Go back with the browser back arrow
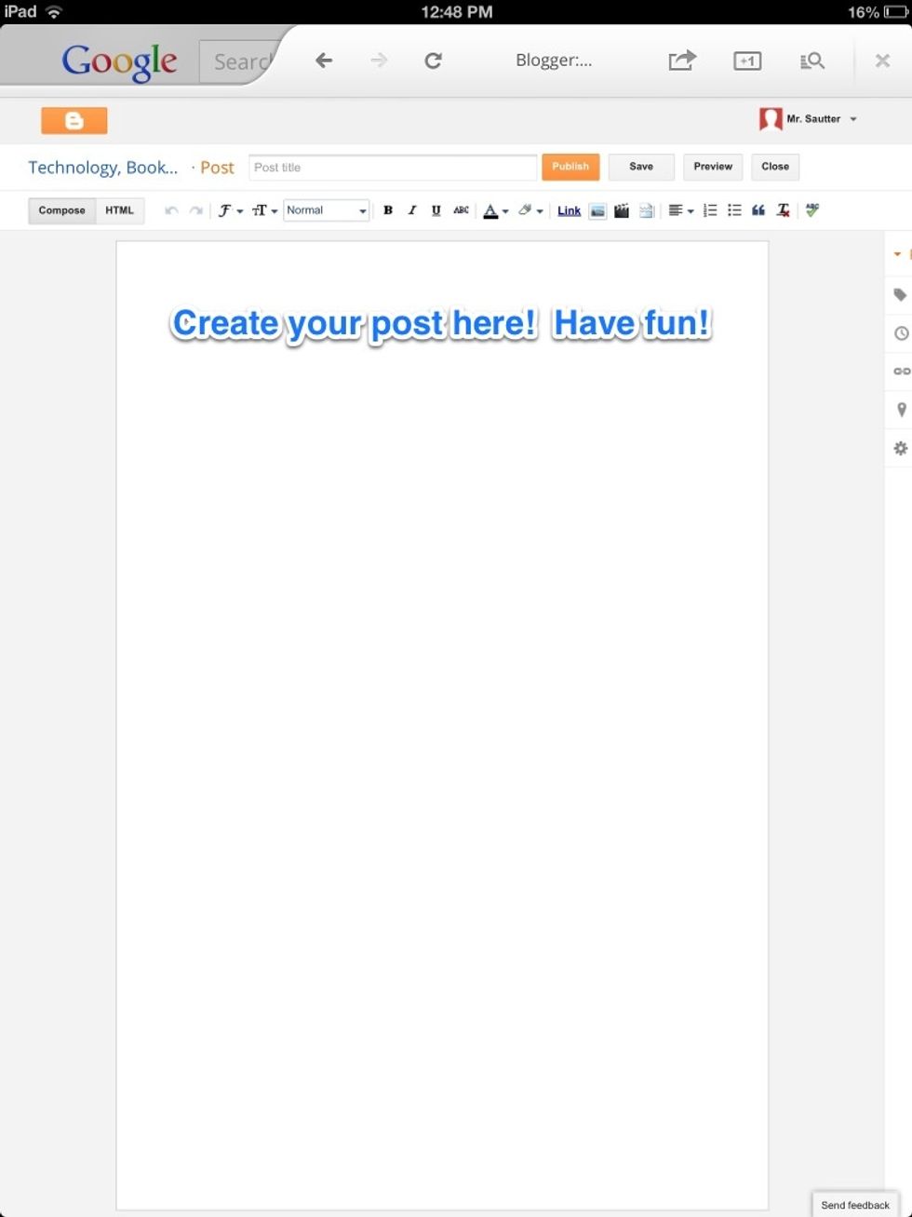 [323, 61]
